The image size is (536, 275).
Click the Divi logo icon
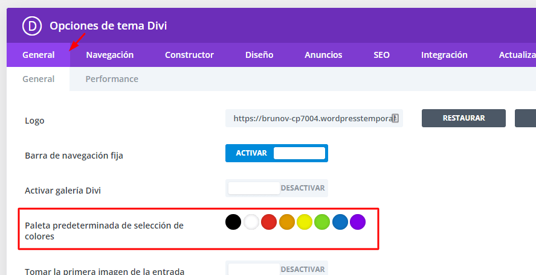point(32,26)
